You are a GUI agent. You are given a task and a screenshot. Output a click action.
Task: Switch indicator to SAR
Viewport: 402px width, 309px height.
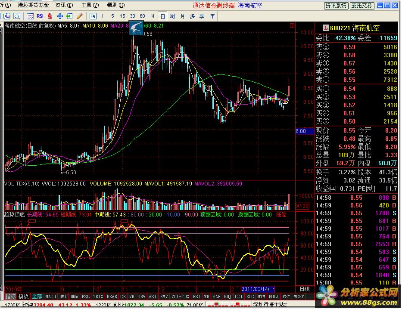[216, 297]
